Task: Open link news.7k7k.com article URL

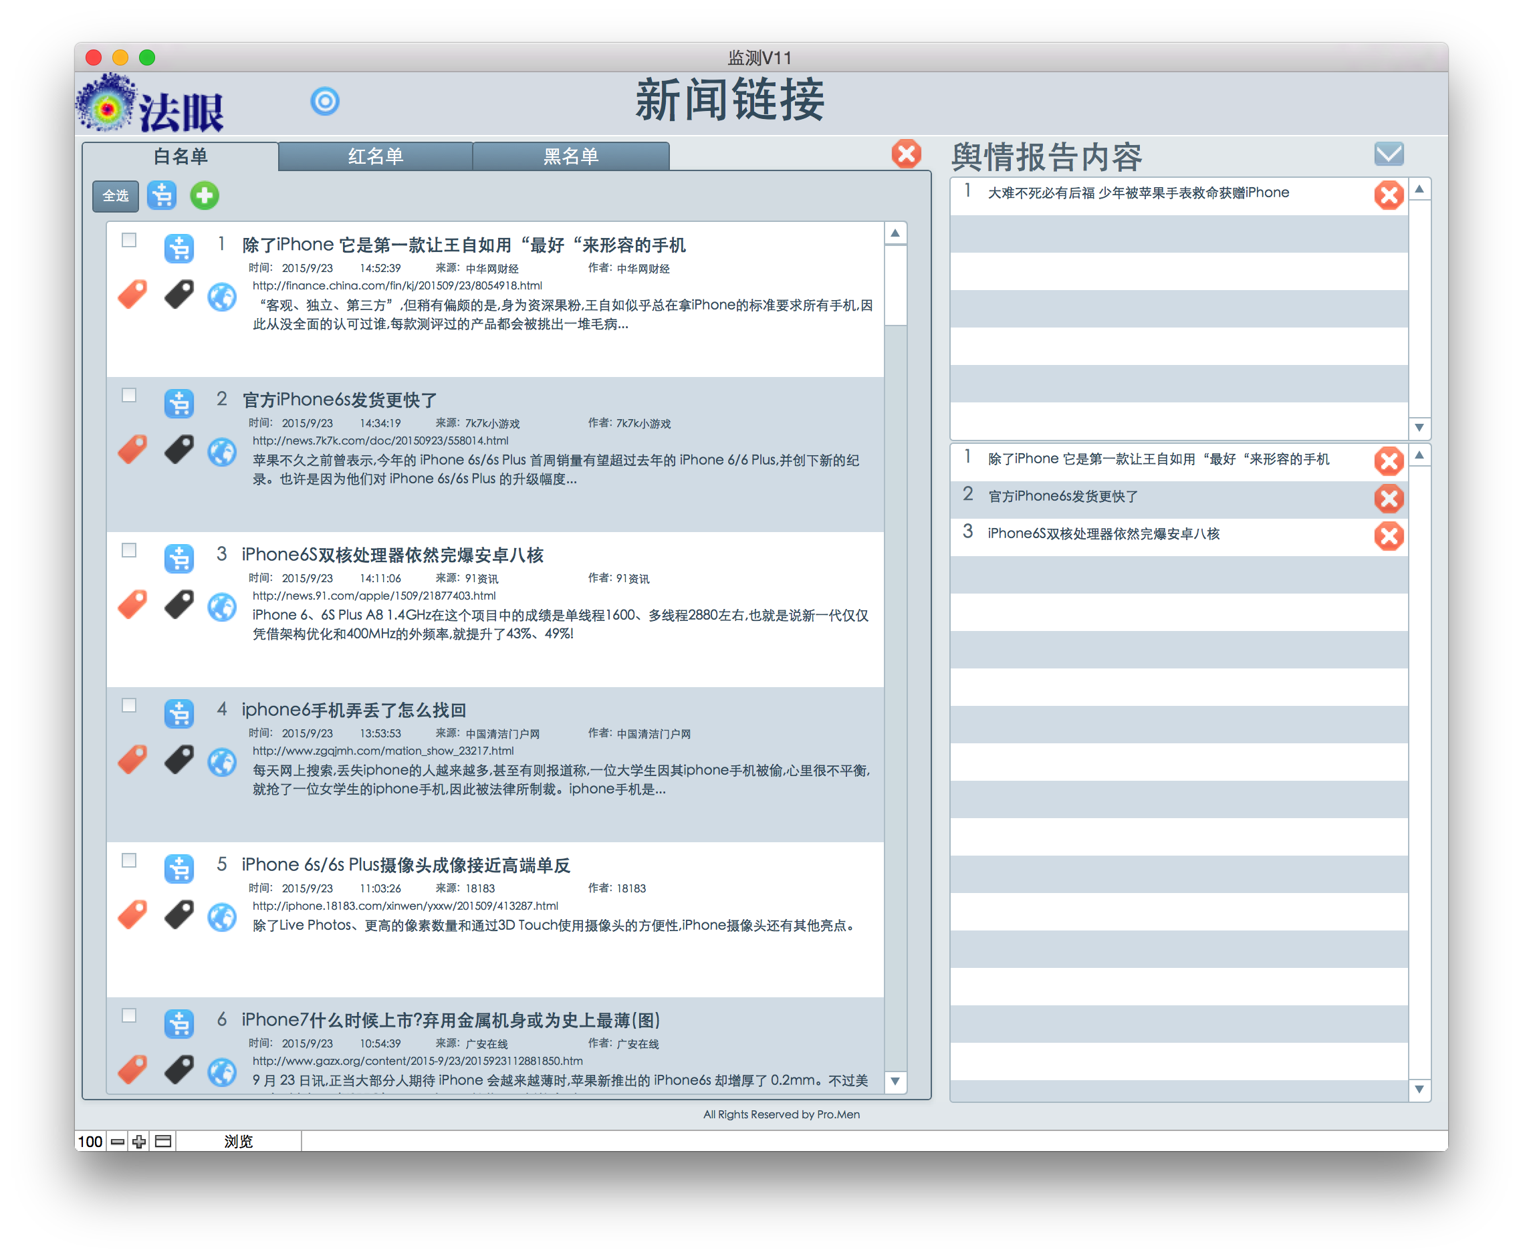Action: [x=380, y=441]
